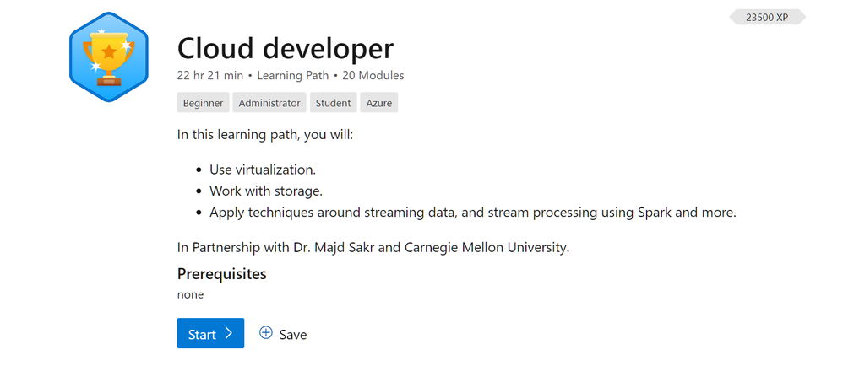Click the Prerequisites heading
The height and width of the screenshot is (366, 843).
(222, 274)
